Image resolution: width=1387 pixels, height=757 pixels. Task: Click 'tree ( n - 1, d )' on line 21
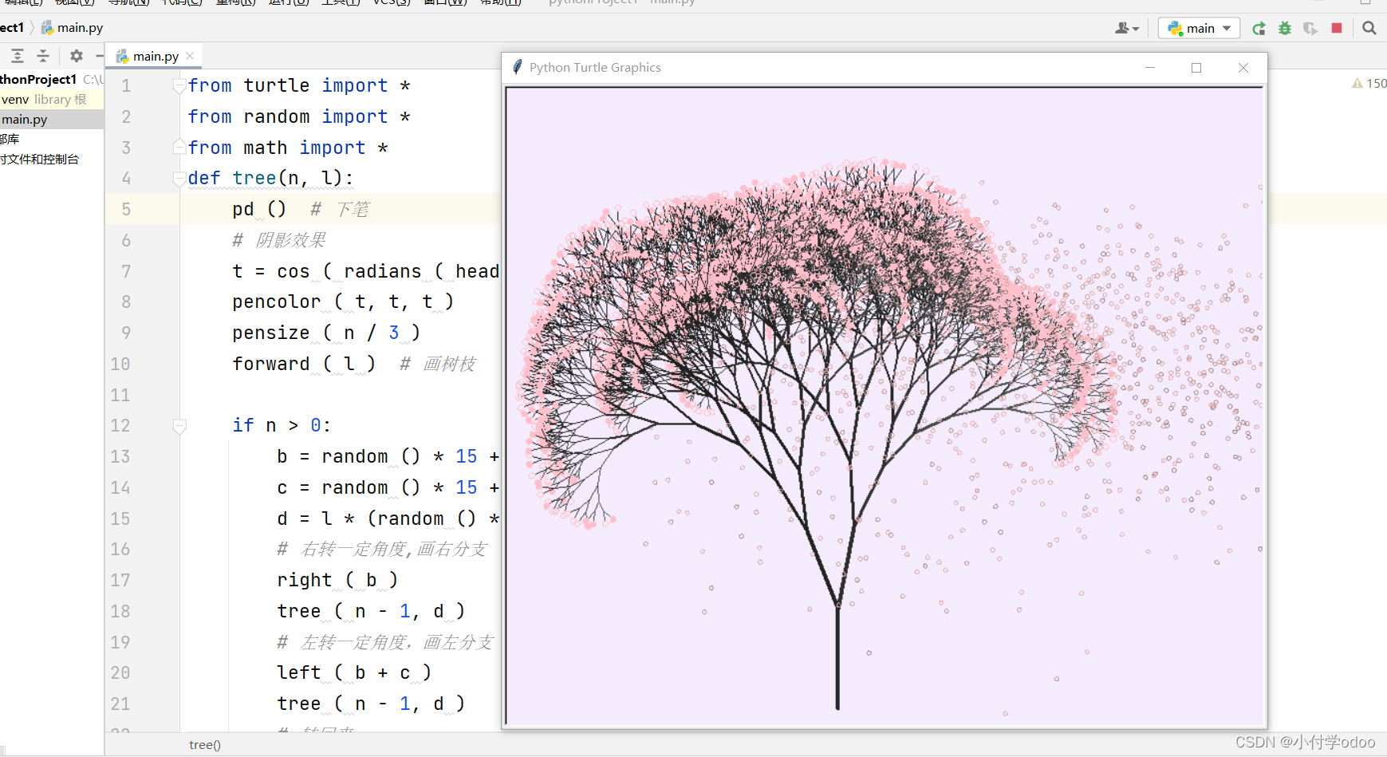point(371,704)
